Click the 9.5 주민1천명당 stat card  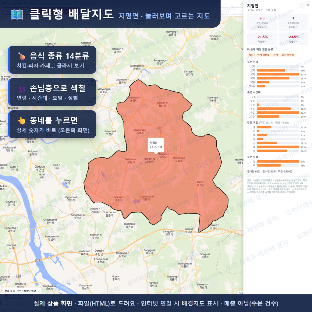262,22
